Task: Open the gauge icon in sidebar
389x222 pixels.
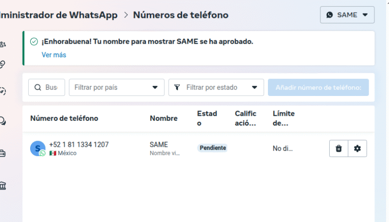Action: click(3, 92)
